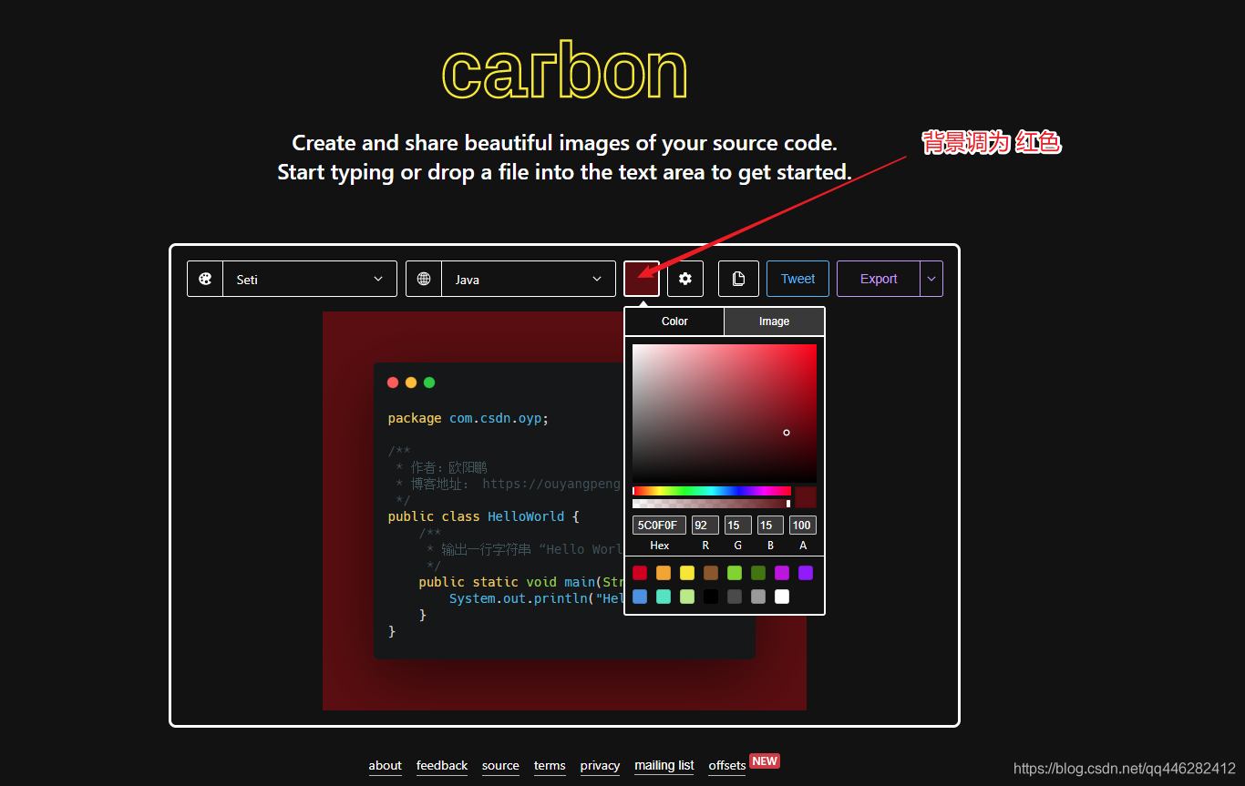Click the language globe icon

click(x=424, y=279)
